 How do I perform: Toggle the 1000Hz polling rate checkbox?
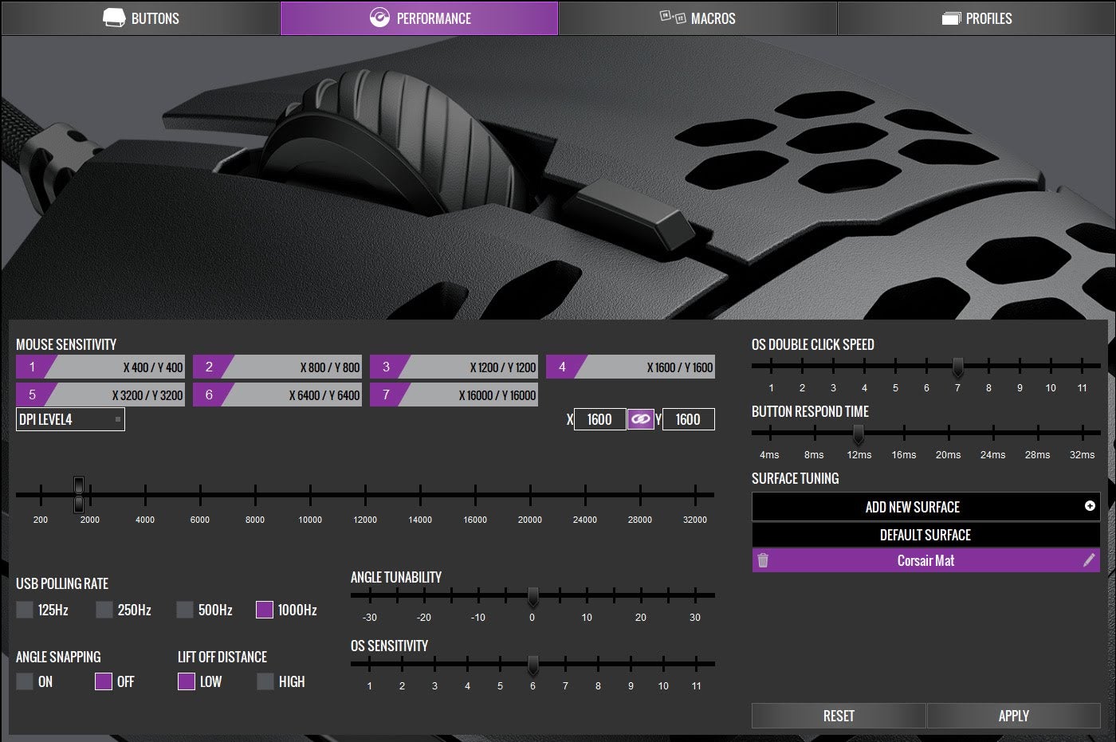click(265, 610)
